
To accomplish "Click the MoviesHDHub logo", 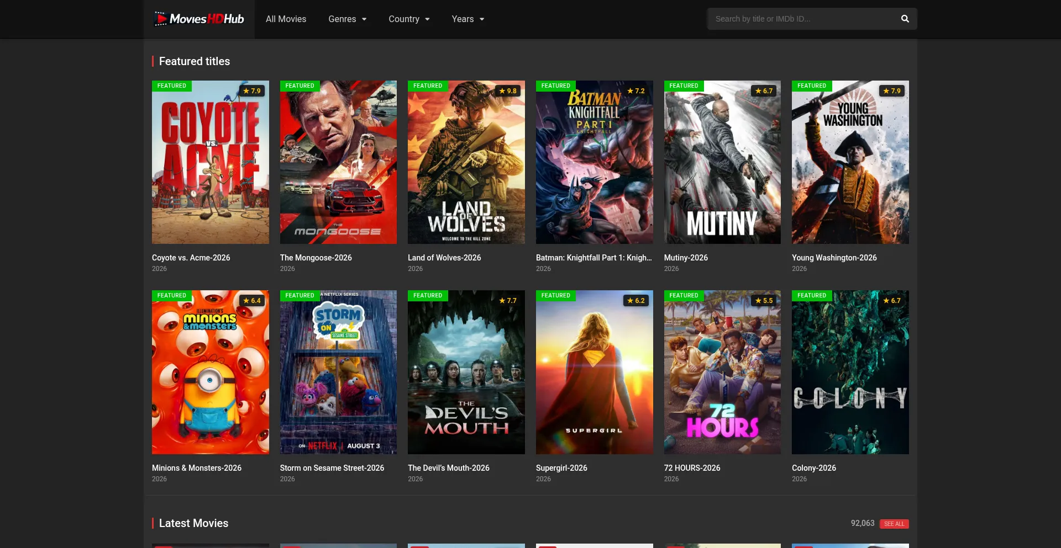I will coord(199,19).
